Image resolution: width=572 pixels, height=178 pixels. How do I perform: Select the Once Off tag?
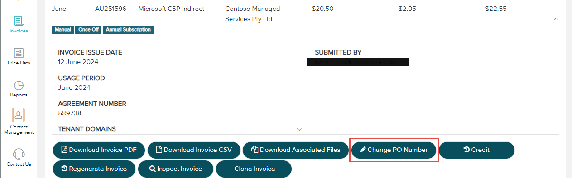coord(88,30)
